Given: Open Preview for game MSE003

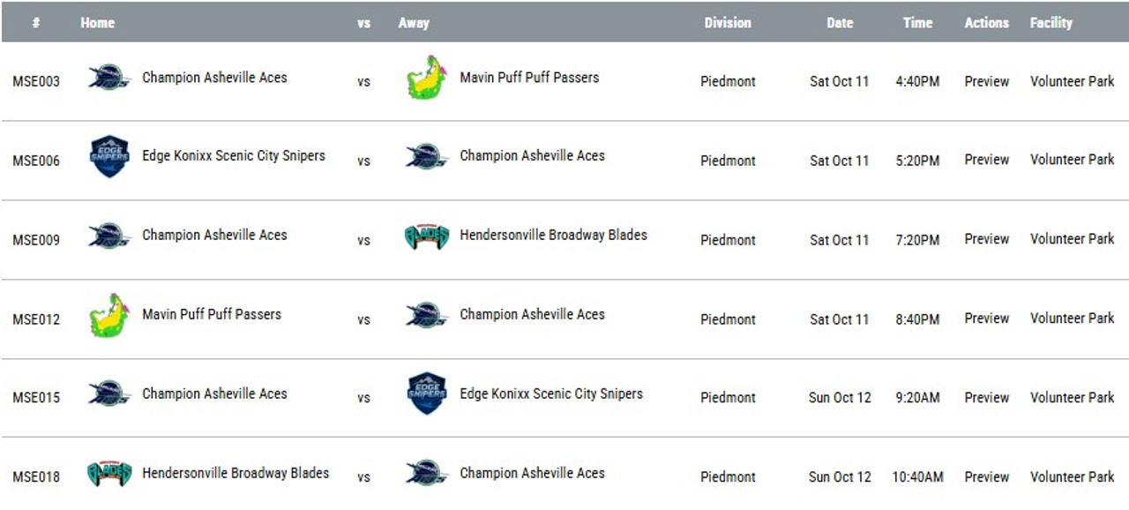Looking at the screenshot, I should pos(986,81).
